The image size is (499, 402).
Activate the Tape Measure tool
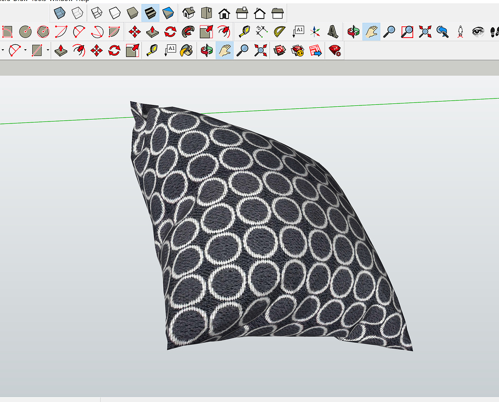click(x=246, y=31)
